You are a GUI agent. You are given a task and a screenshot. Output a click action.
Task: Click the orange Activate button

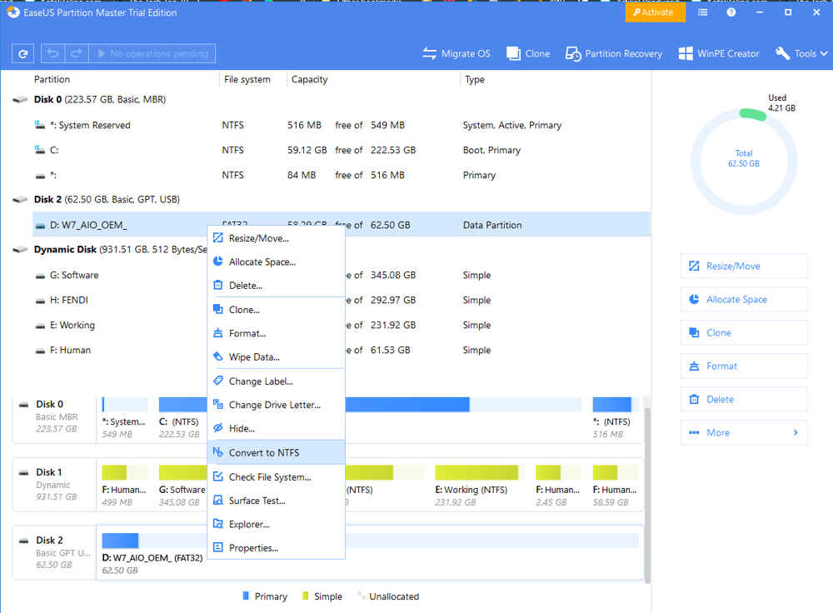[655, 12]
